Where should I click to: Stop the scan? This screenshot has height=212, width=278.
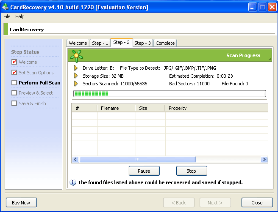192,171
